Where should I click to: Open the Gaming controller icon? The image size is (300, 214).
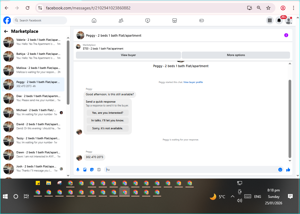[x=202, y=21]
